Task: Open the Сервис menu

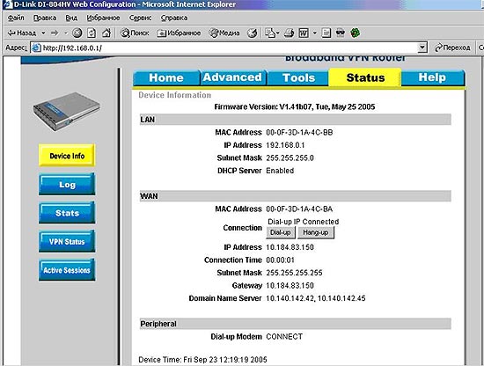Action: [140, 18]
